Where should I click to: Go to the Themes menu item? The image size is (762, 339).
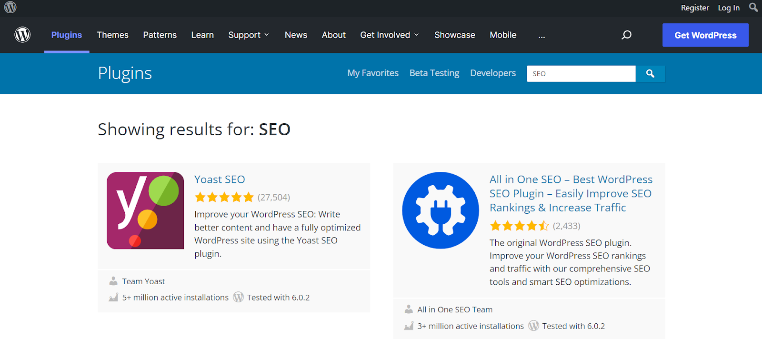click(112, 35)
